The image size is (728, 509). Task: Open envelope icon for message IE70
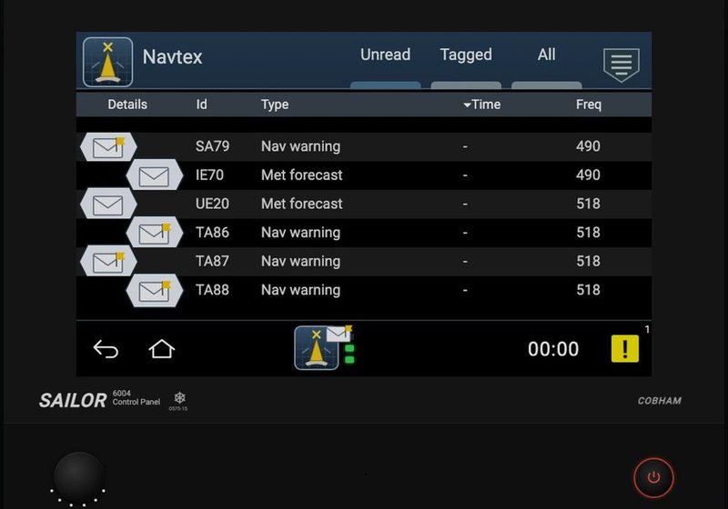pos(154,175)
